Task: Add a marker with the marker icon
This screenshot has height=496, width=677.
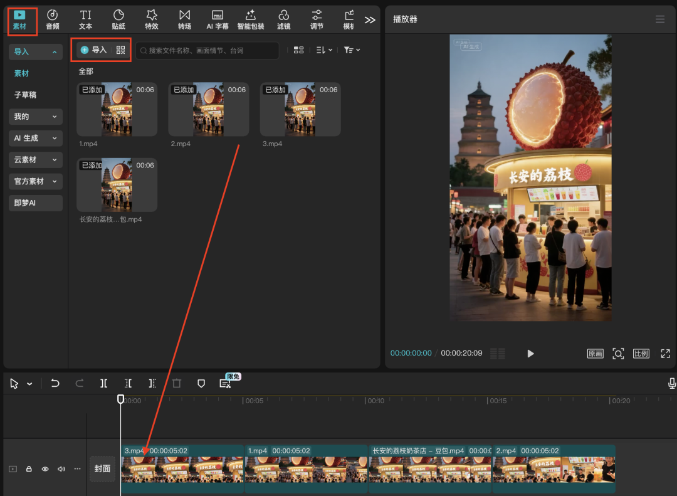Action: coord(201,384)
